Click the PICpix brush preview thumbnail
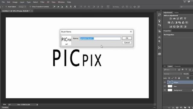193x109 pixels. tap(66, 40)
